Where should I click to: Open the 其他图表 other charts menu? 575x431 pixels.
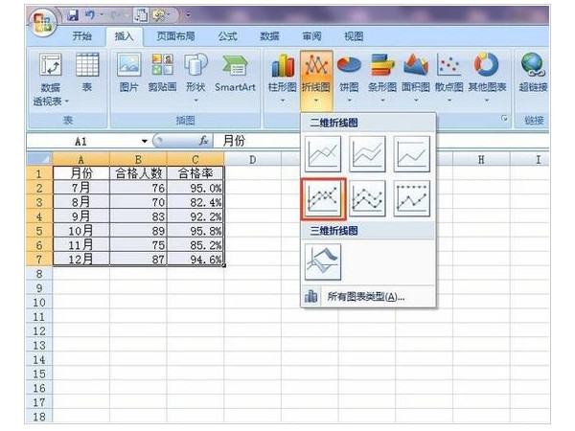coord(487,78)
